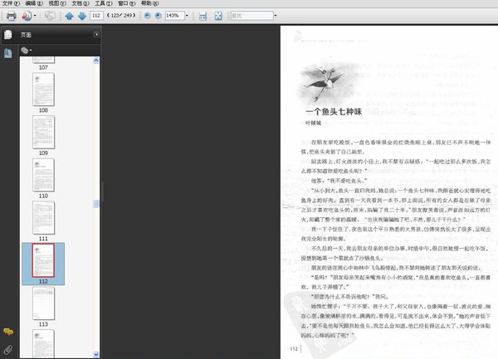Open the 文件 (File) menu
Image resolution: width=498 pixels, height=359 pixels.
click(x=11, y=3)
